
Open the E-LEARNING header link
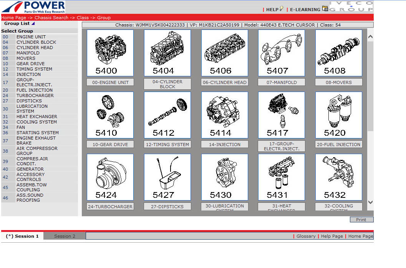point(305,10)
